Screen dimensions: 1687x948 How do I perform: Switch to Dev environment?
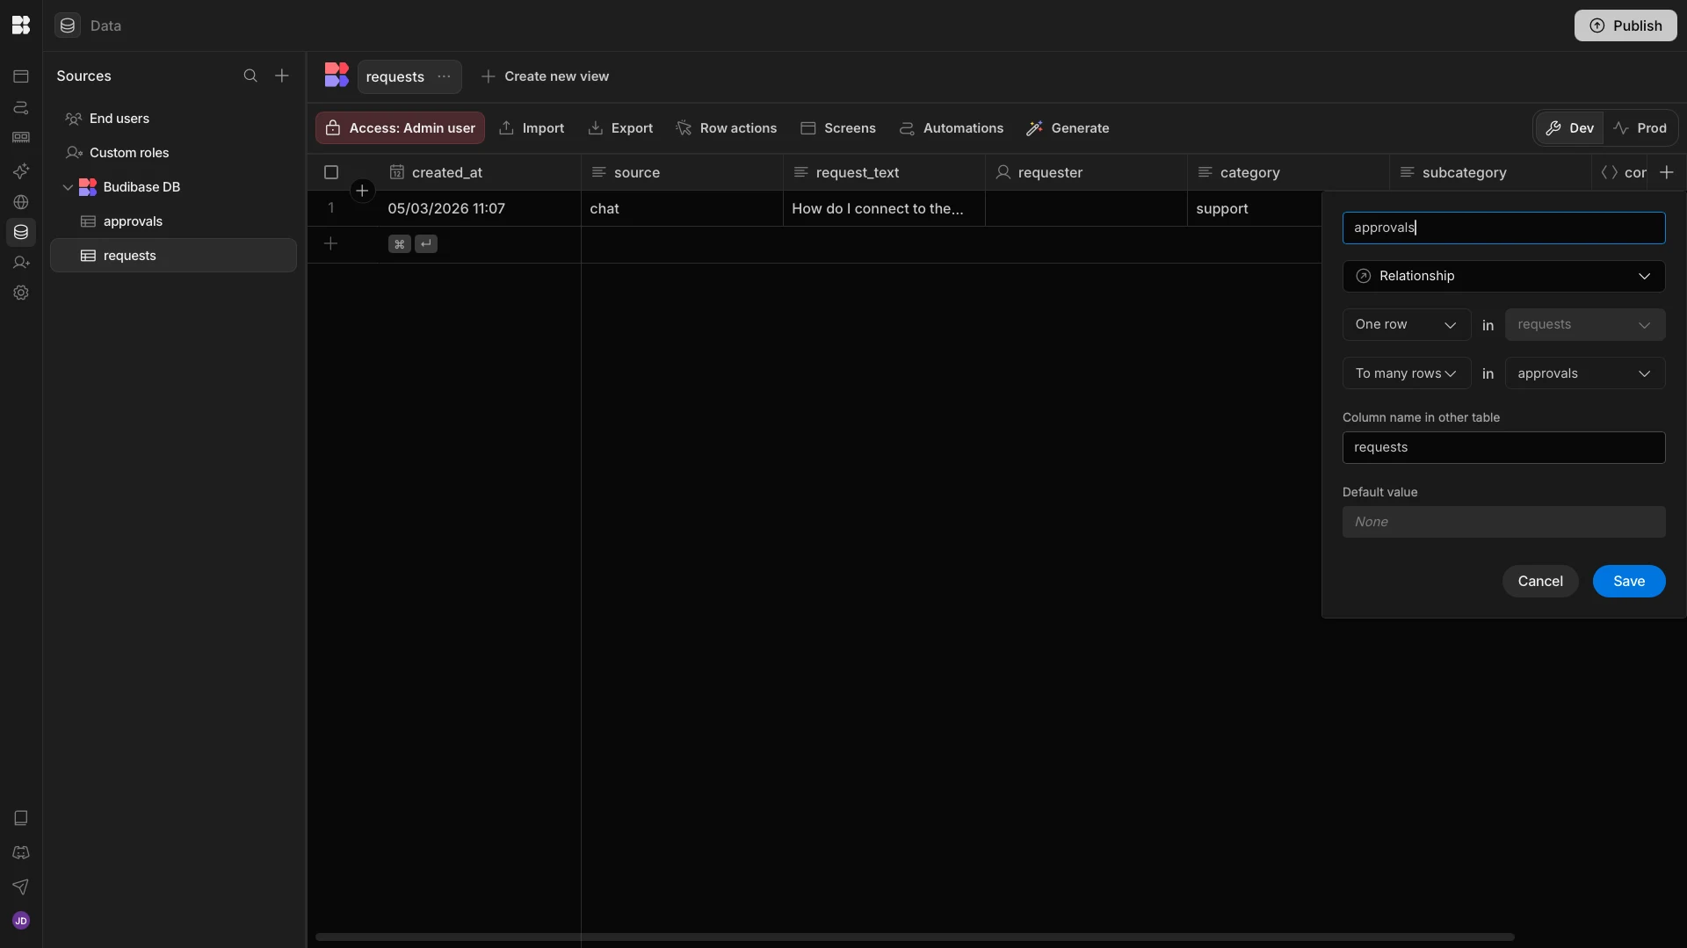[x=1569, y=128]
